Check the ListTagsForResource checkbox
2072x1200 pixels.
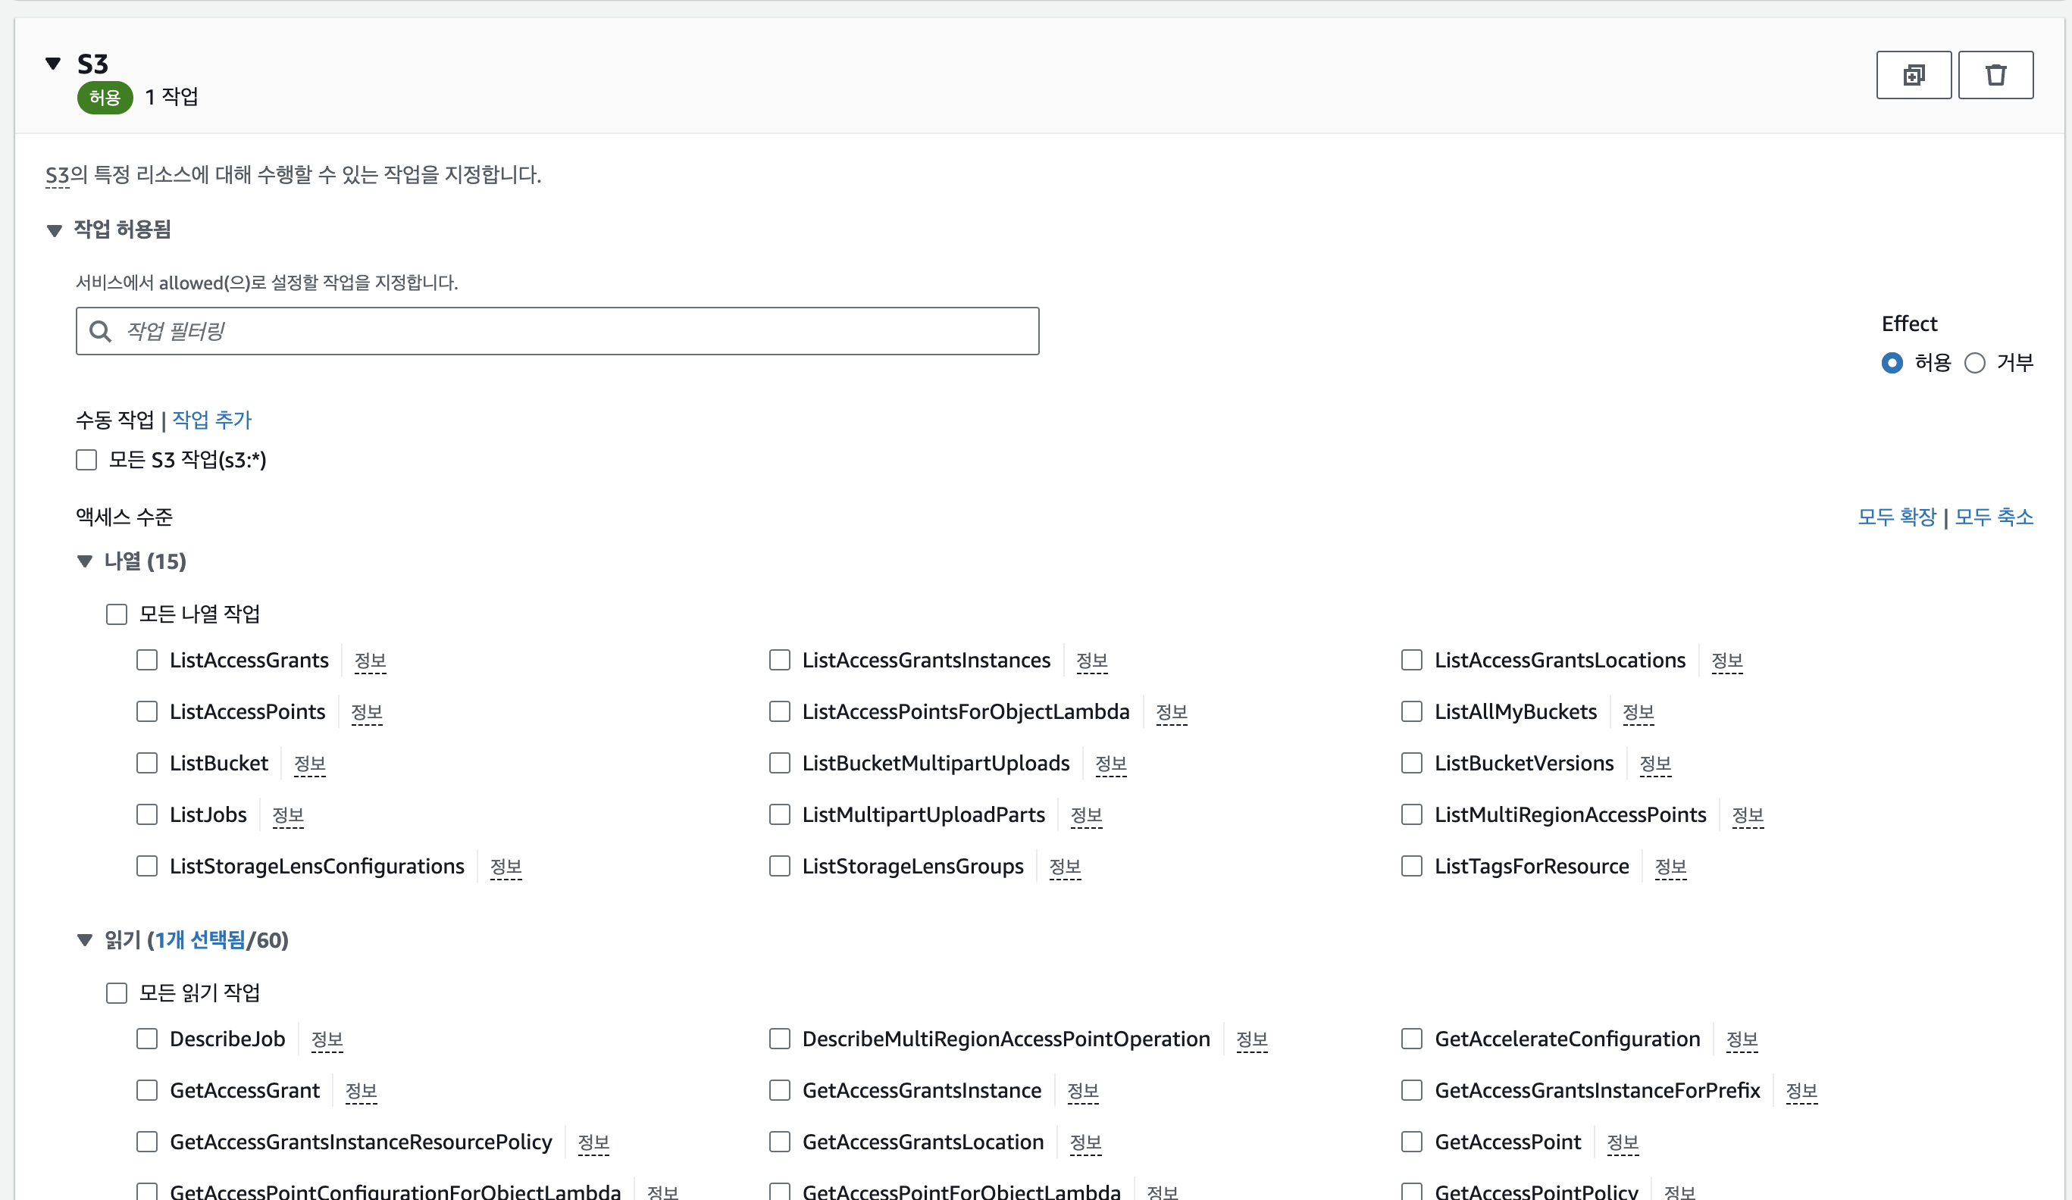[1412, 867]
